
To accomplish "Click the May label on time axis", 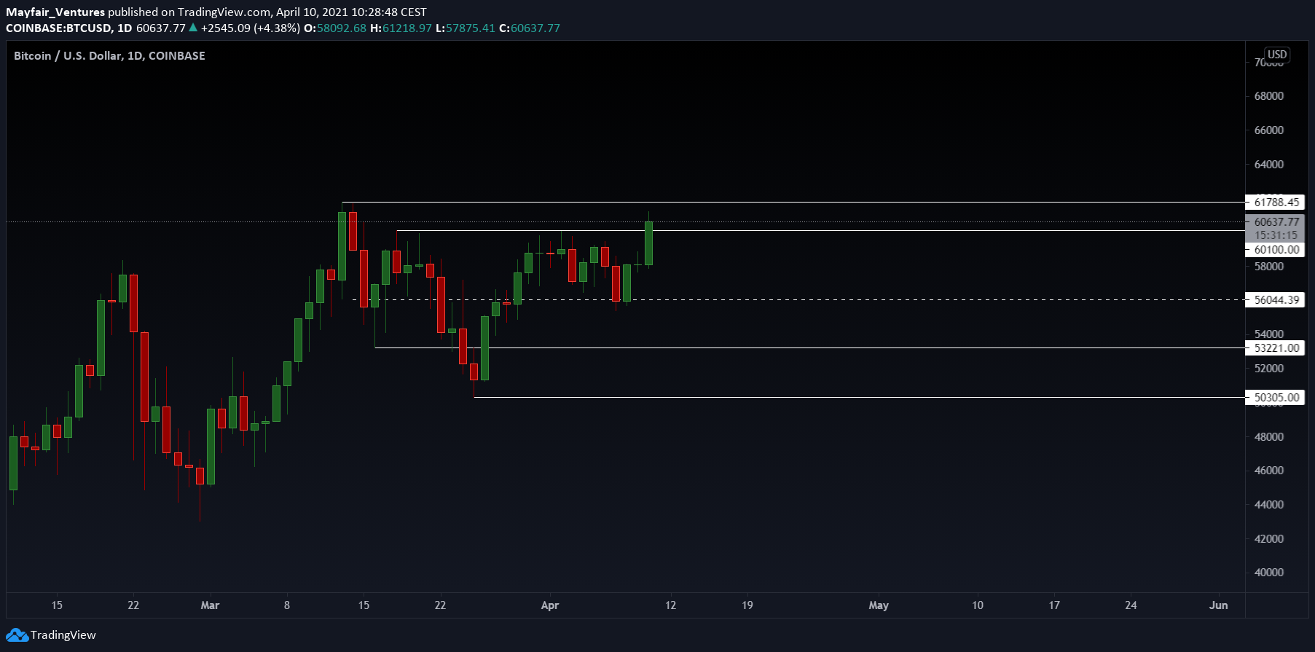I will (x=879, y=605).
